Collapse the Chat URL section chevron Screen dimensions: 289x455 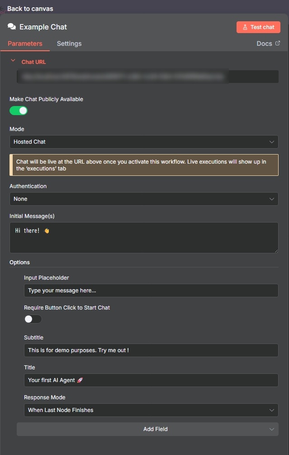(x=13, y=60)
